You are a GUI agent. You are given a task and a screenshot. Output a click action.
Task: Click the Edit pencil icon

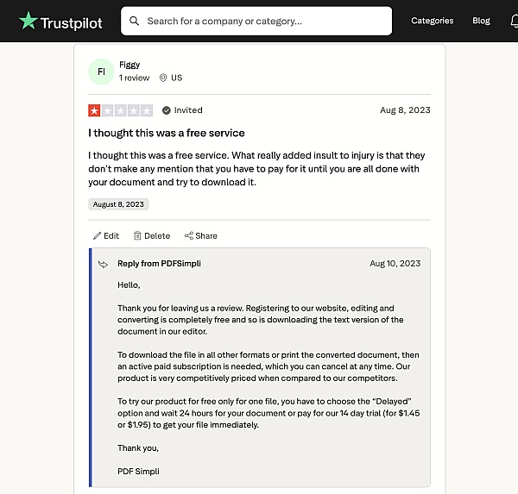click(x=97, y=236)
